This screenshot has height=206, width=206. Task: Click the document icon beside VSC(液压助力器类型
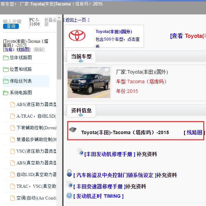(13, 151)
